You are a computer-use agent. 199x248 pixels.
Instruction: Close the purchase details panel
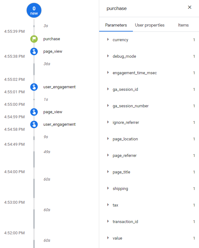pos(190,7)
